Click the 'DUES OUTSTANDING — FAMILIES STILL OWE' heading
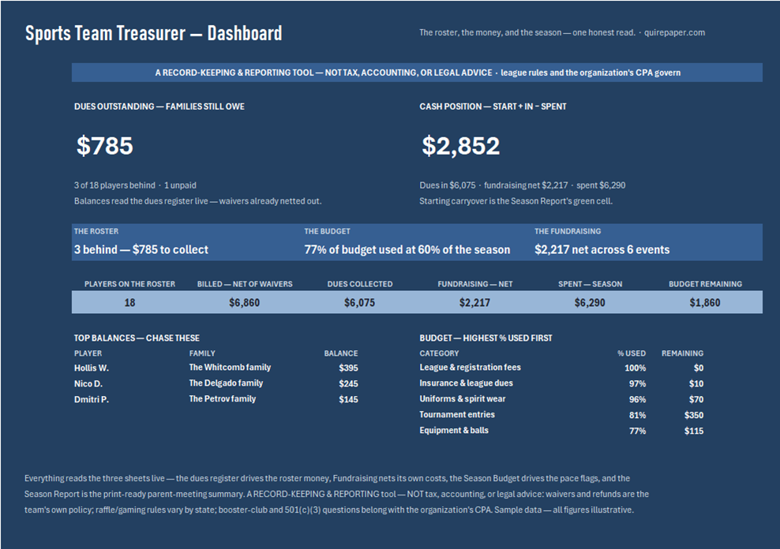780x549 pixels. pyautogui.click(x=159, y=106)
